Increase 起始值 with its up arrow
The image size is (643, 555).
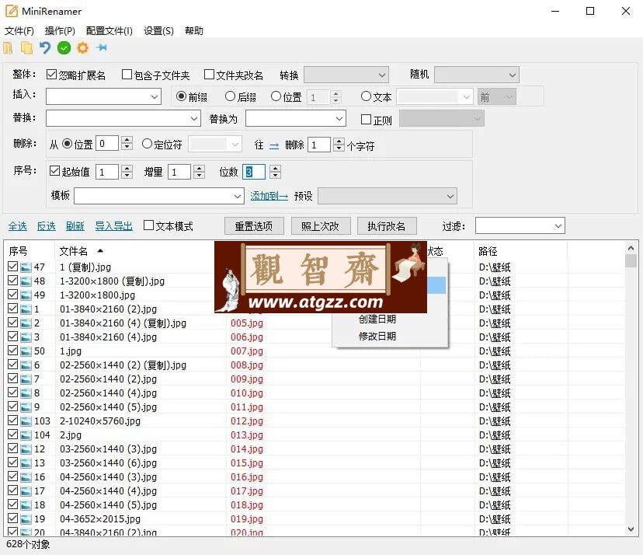point(127,168)
